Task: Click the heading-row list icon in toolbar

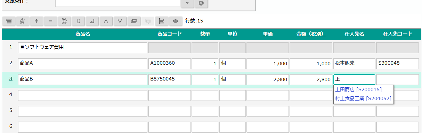Action: click(9, 21)
